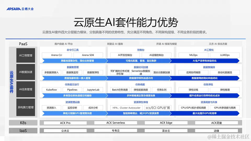Click the 多数据源接入 box
This screenshot has height=141, width=251.
(52, 72)
